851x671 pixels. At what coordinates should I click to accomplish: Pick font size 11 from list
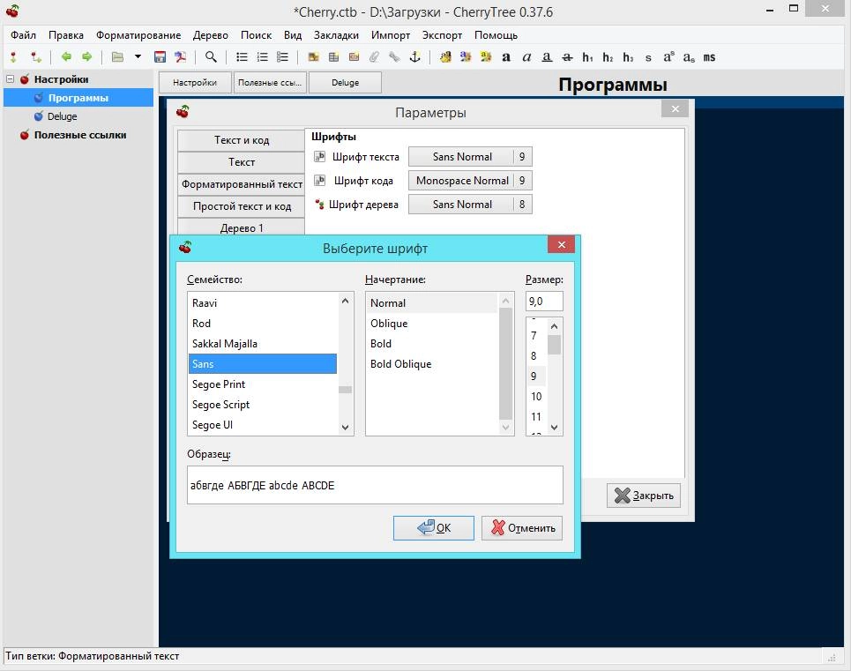coord(537,416)
